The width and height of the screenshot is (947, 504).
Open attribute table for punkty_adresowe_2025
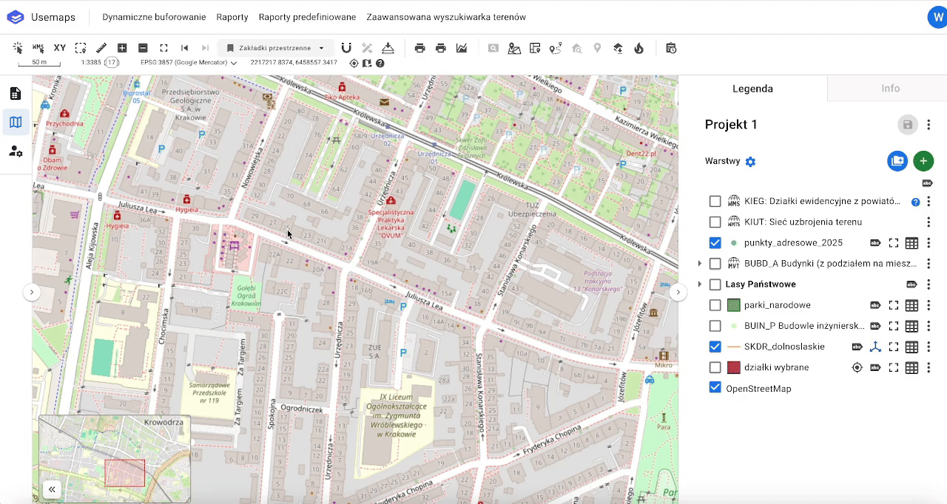[911, 243]
